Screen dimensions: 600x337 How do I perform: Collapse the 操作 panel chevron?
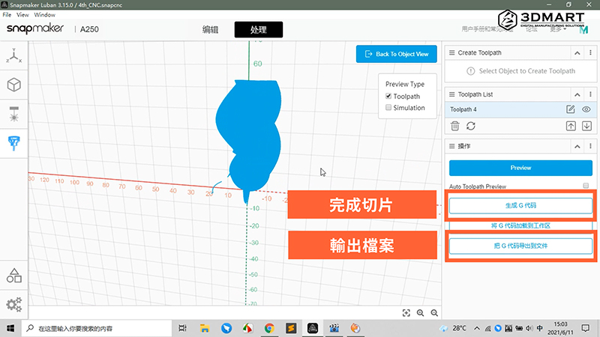click(x=578, y=145)
